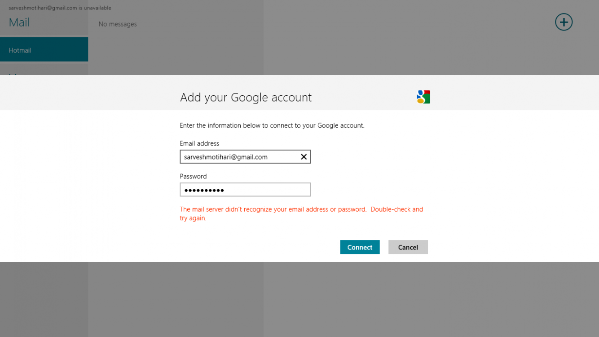Screen dimensions: 599x337
Task: Click the red error message about mail server
Action: pos(301,214)
